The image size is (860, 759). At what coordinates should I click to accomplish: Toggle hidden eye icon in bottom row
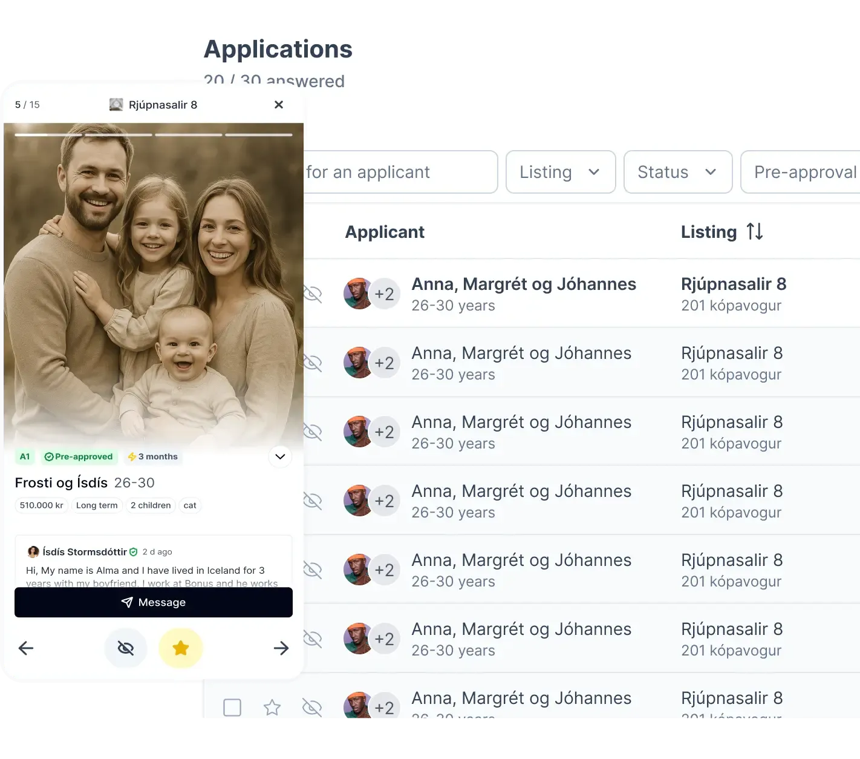[x=312, y=707]
